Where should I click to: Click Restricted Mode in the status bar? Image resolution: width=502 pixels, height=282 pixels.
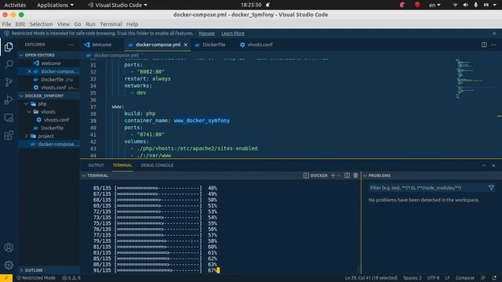pyautogui.click(x=36, y=278)
